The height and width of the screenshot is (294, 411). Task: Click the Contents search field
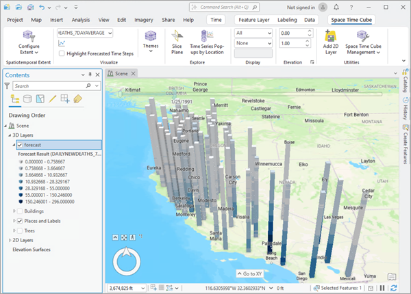(x=48, y=86)
